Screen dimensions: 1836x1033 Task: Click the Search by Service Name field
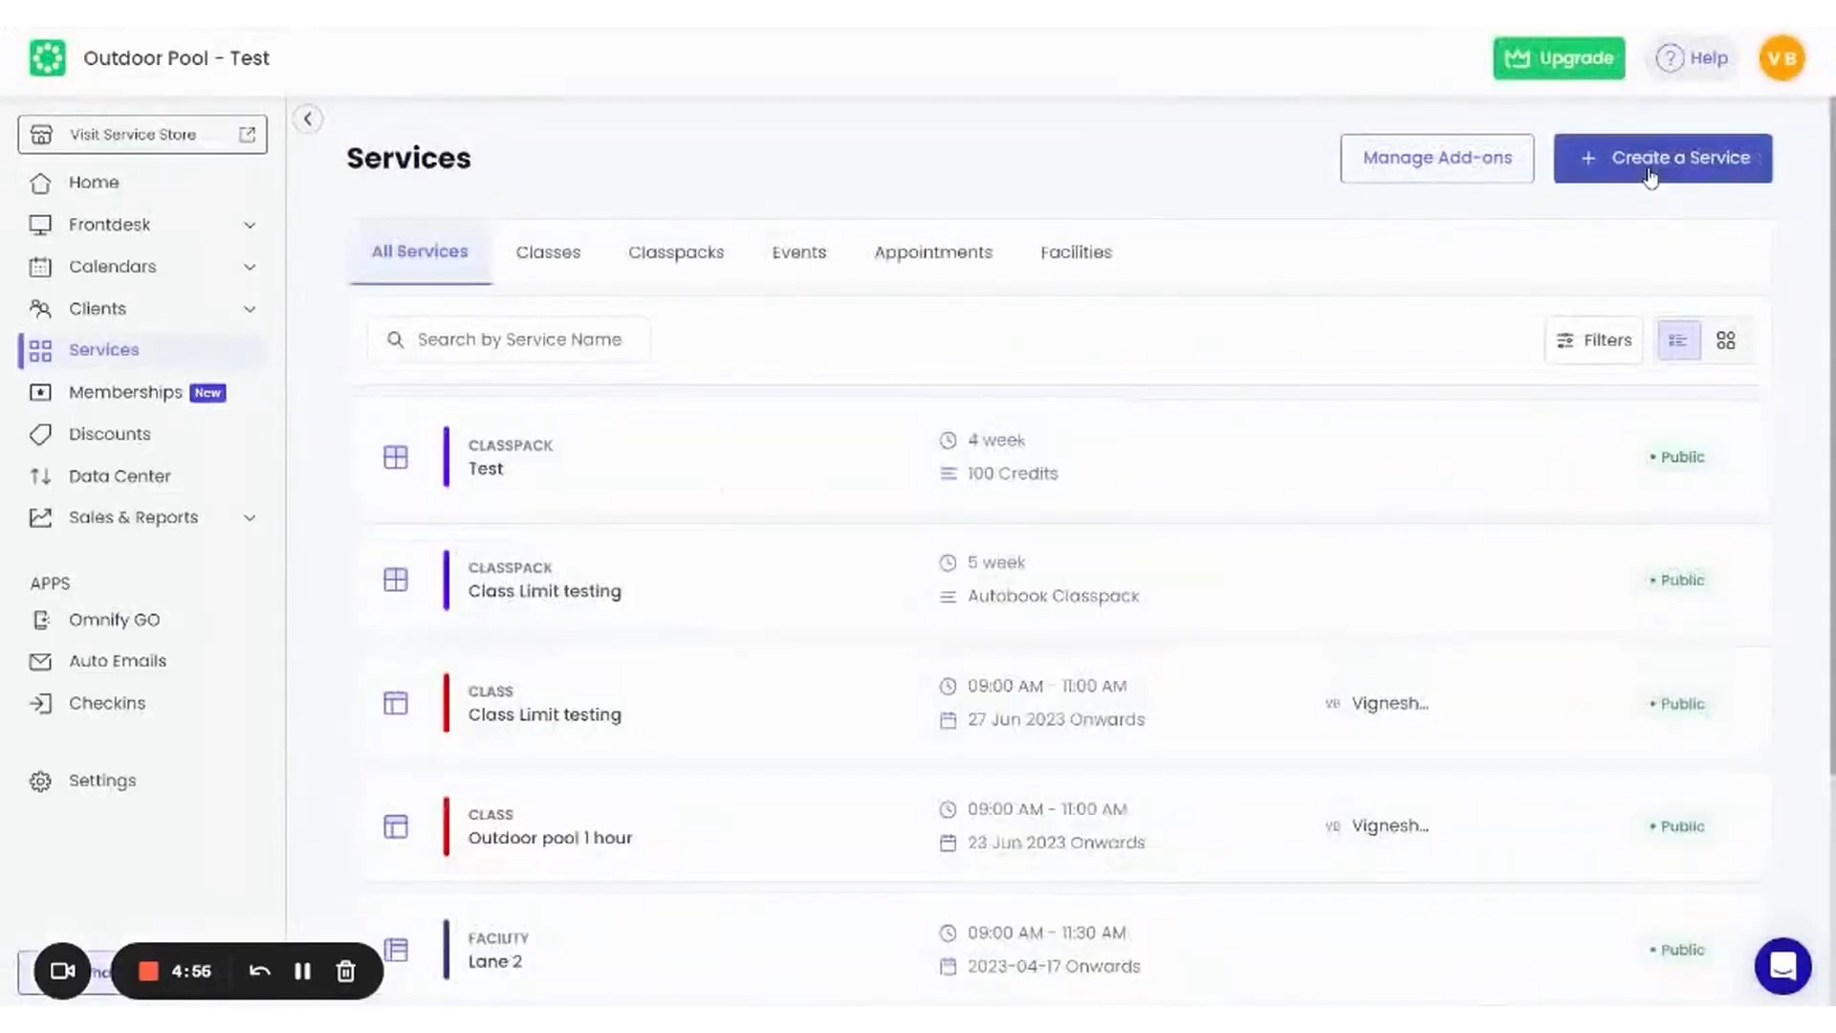tap(509, 340)
